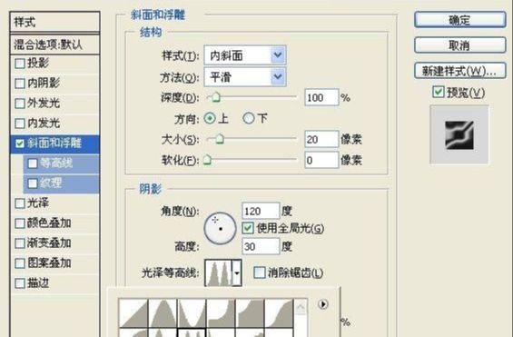Enable the 外发光 checkbox
Viewport: 513px width, 337px height.
point(20,104)
